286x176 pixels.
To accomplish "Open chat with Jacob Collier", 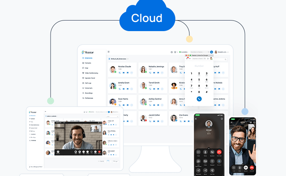I will (x=158, y=121).
